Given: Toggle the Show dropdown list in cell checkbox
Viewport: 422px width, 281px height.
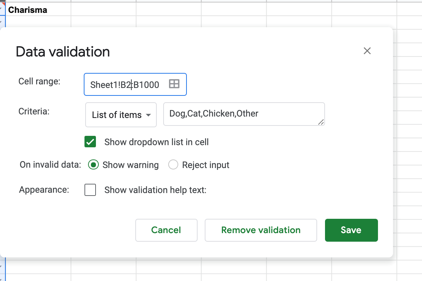Looking at the screenshot, I should pyautogui.click(x=90, y=142).
